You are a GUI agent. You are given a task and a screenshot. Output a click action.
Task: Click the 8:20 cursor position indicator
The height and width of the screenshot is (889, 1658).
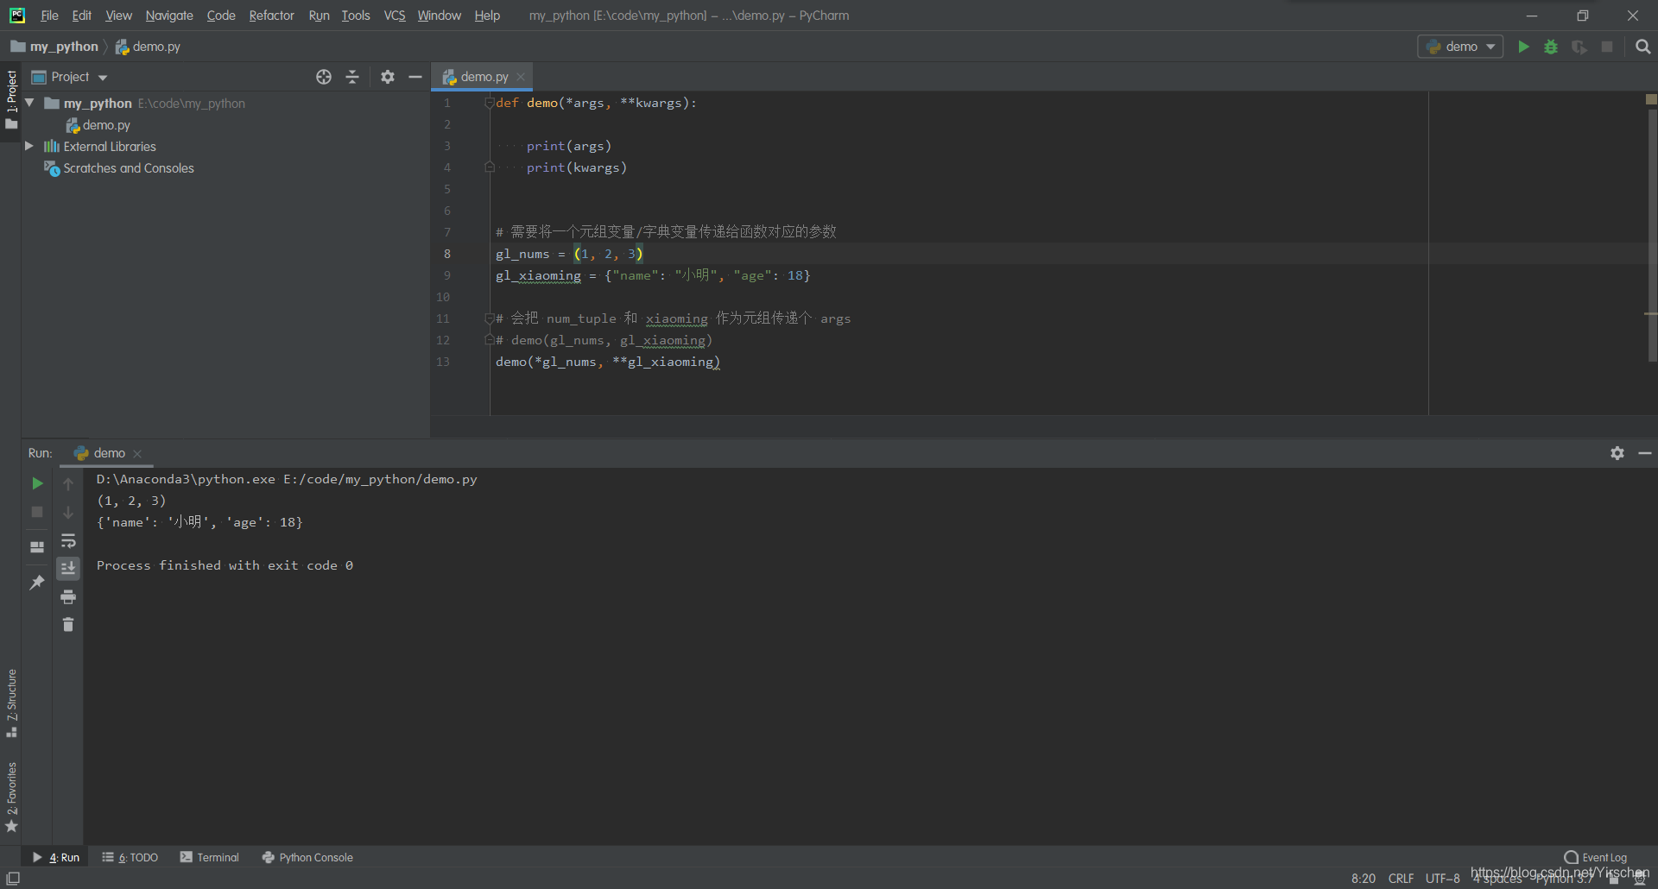tap(1363, 878)
